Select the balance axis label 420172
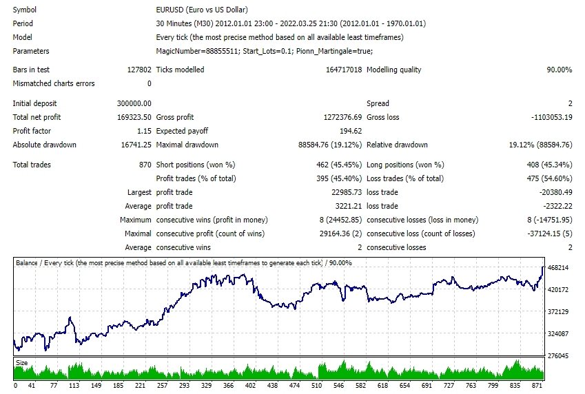Screen dimensions: 585x394 coord(558,290)
